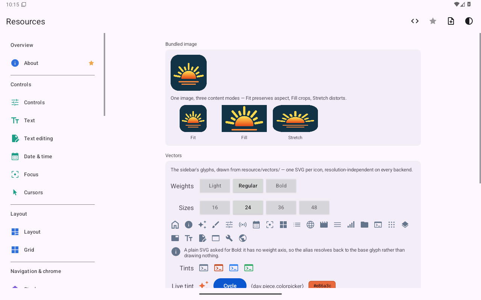Image resolution: width=481 pixels, height=300 pixels.
Task: Click the gold star beside About
Action: (x=91, y=63)
